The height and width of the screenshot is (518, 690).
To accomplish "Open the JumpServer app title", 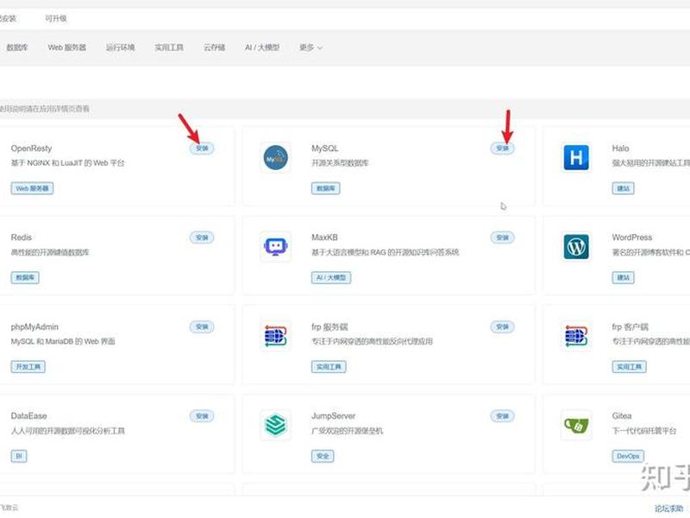I will 333,416.
